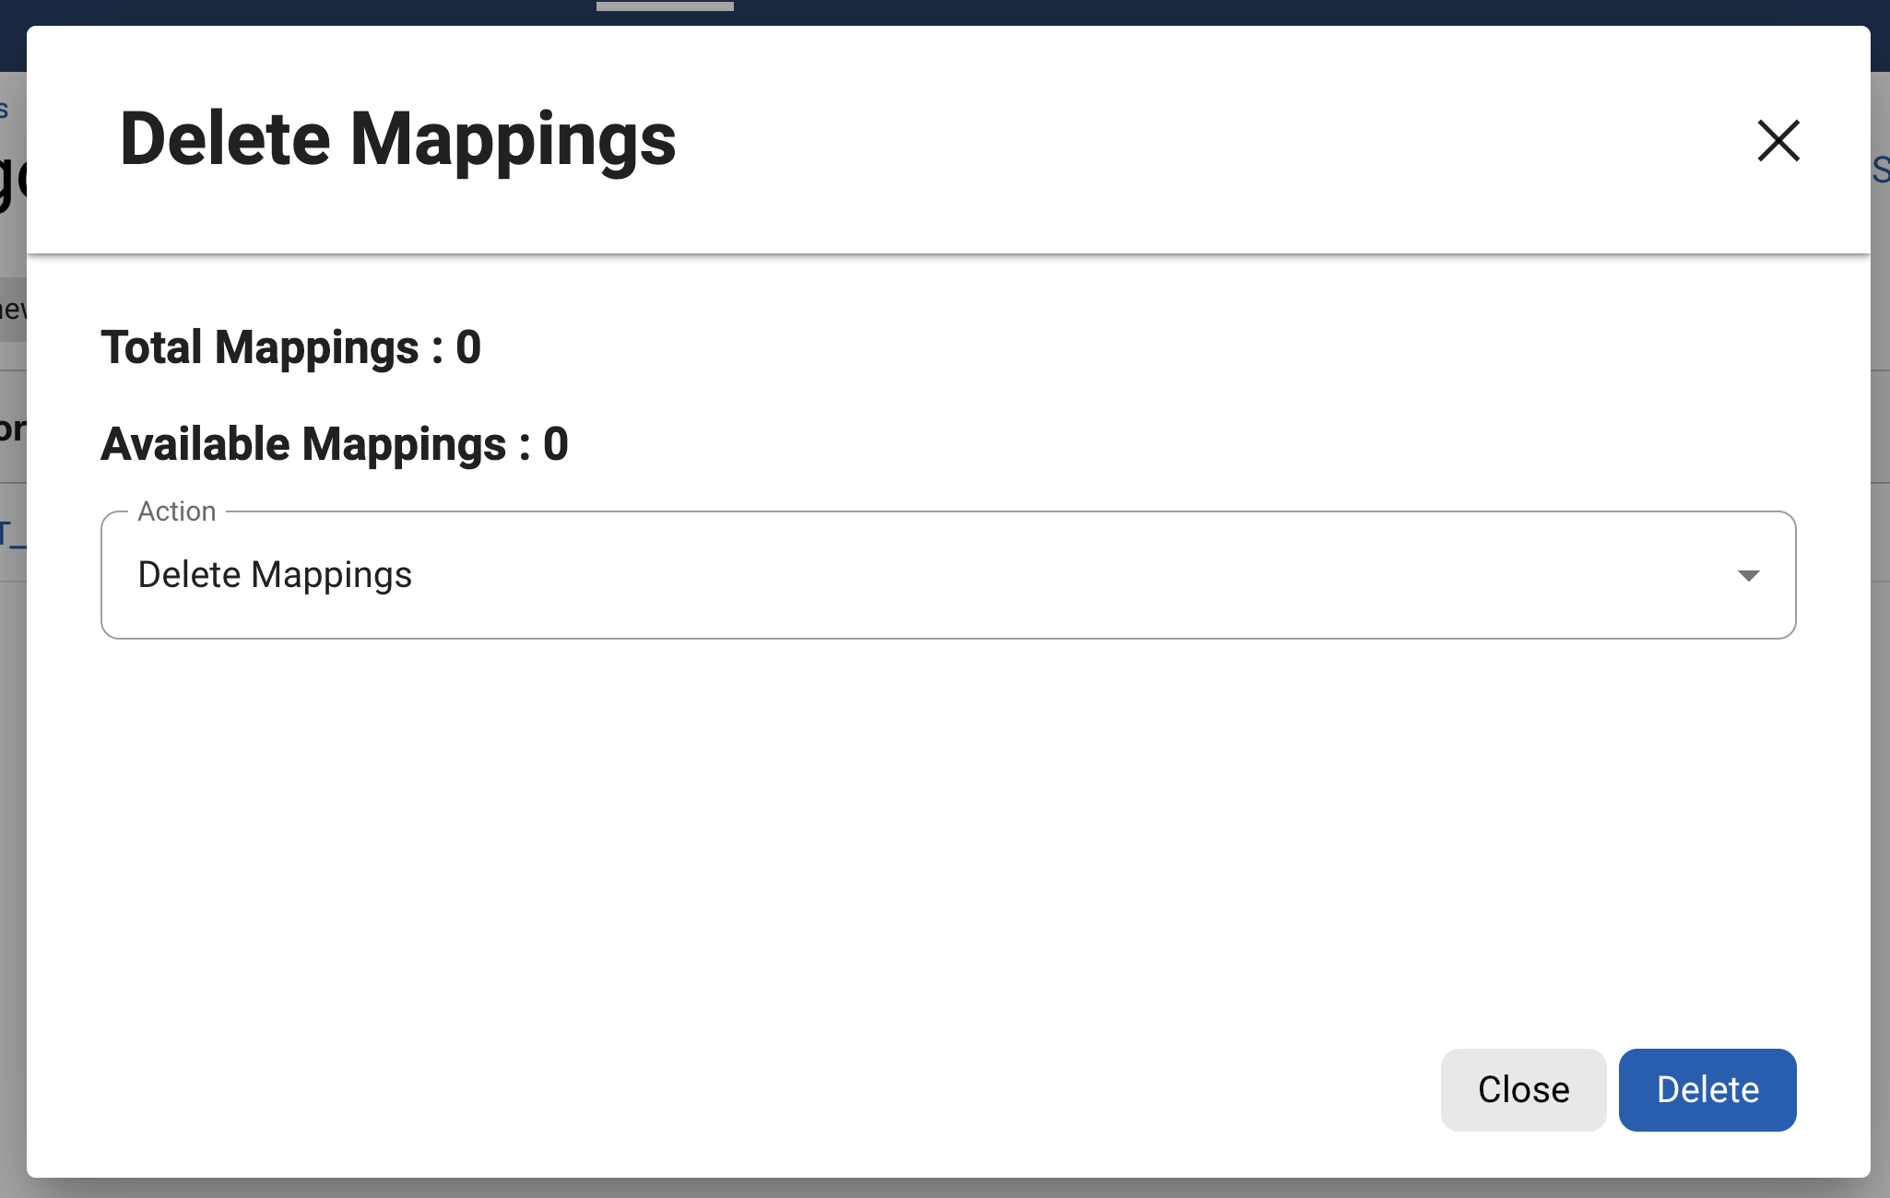Click the divider line under the dialog title
The image size is (1890, 1198).
click(922, 253)
